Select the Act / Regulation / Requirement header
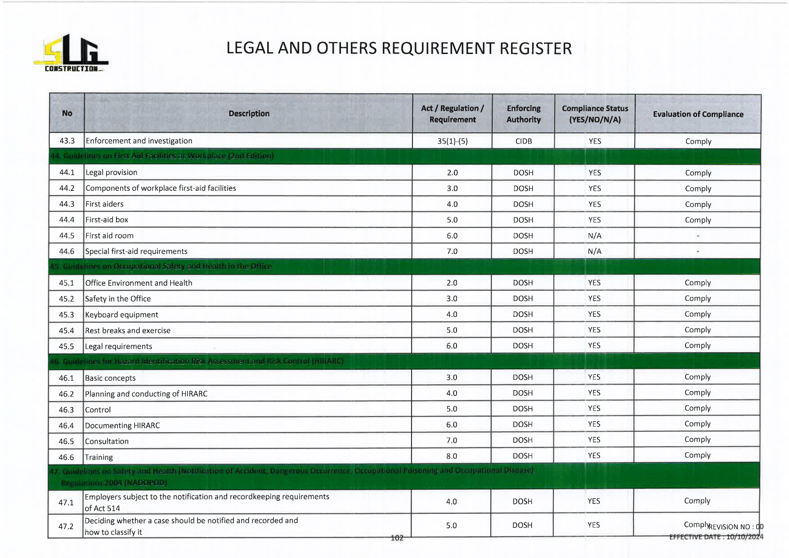 click(452, 114)
